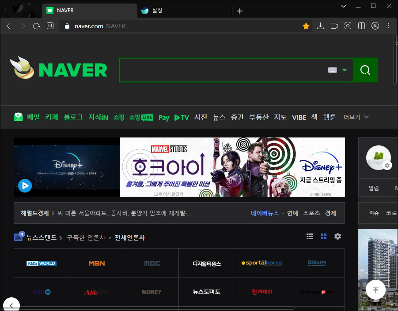Open the 알림 tab
Screen dimensions: 398x311
(374, 188)
